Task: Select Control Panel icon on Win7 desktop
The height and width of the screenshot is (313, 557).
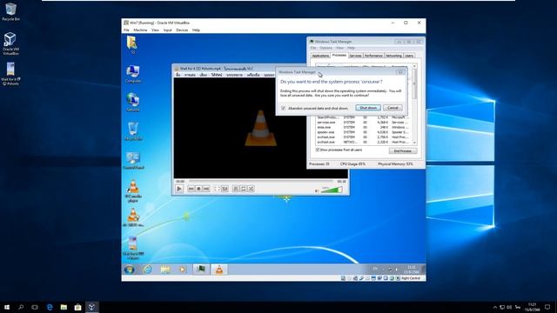Action: click(133, 160)
